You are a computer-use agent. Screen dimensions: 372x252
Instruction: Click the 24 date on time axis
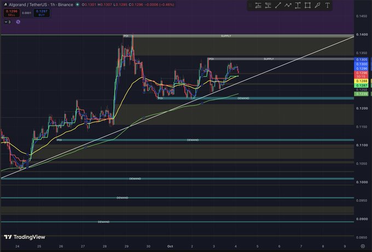click(17, 247)
